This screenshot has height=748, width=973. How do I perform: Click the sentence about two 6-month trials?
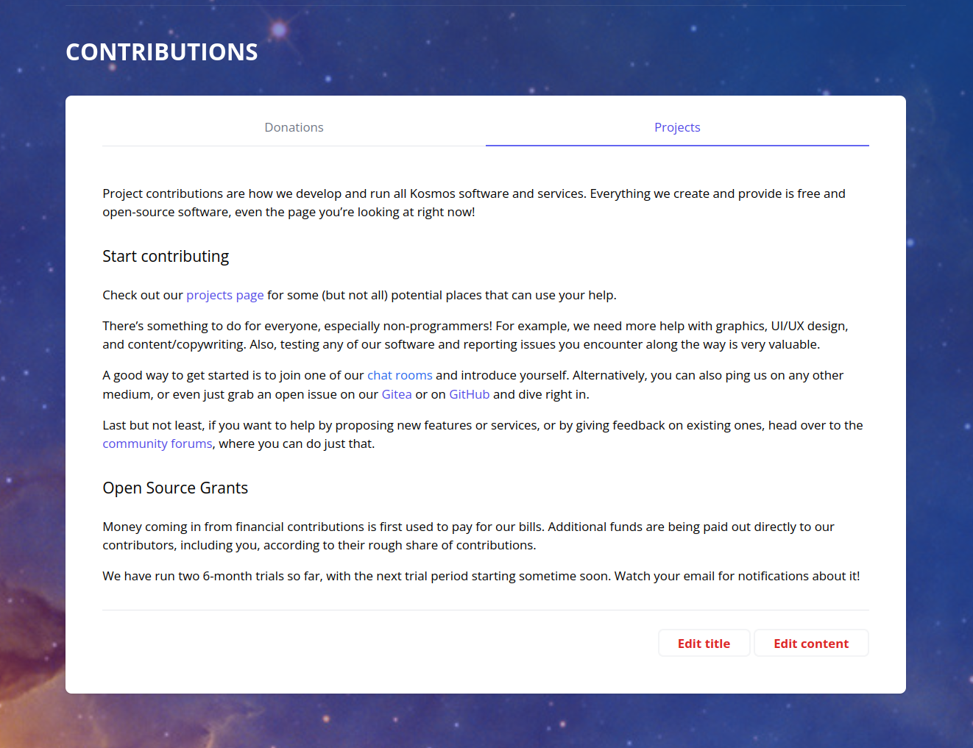(481, 576)
